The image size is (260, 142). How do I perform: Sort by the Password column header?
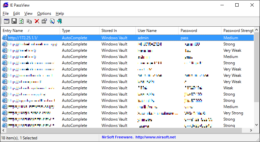[x=189, y=31]
